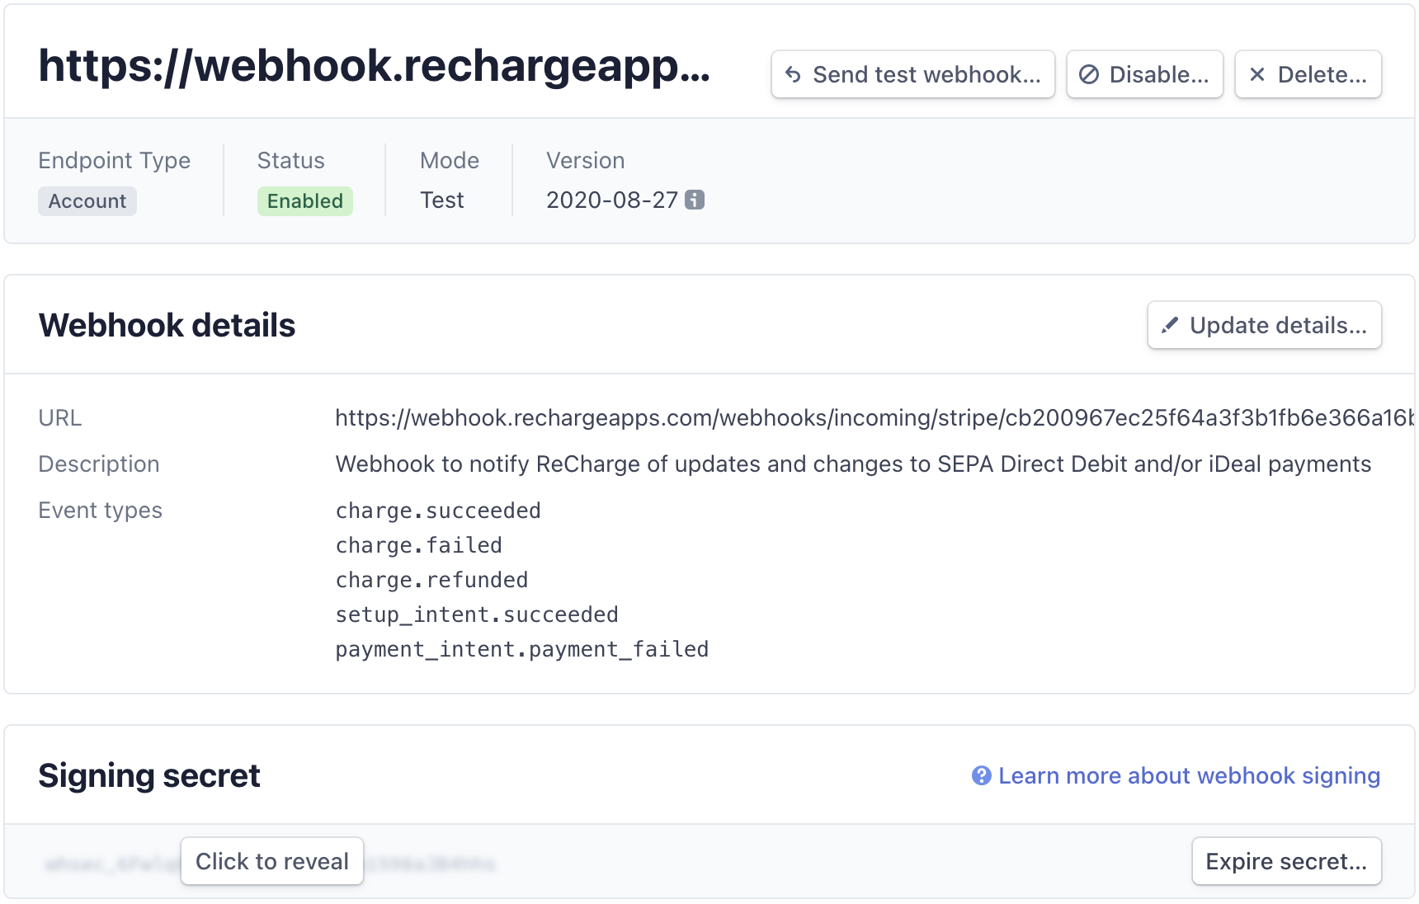Click the Webhook details heading
The height and width of the screenshot is (904, 1419).
click(x=167, y=325)
